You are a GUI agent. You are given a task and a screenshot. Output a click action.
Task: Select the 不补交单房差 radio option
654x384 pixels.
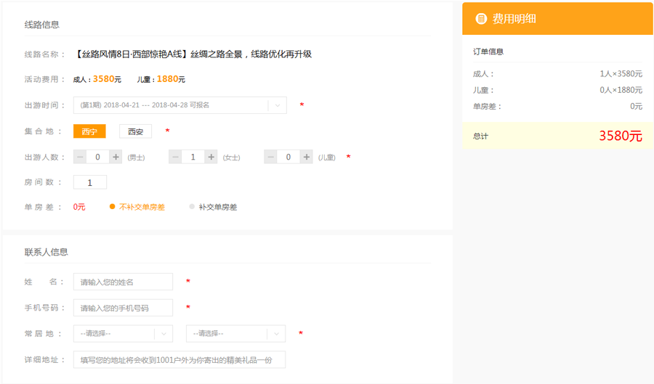(137, 207)
